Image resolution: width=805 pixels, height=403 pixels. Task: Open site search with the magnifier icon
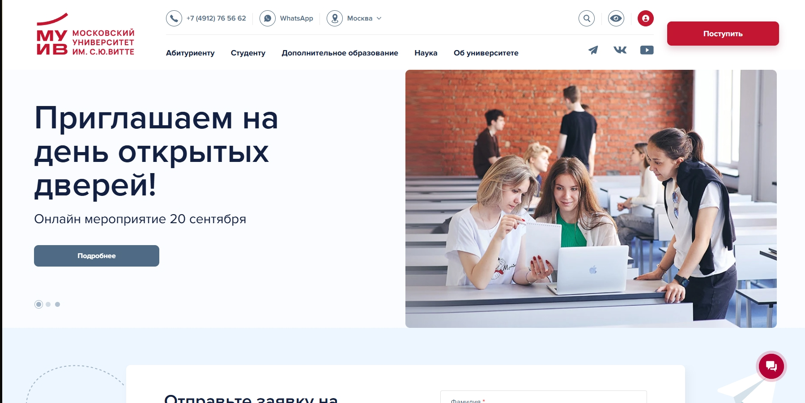pyautogui.click(x=587, y=18)
